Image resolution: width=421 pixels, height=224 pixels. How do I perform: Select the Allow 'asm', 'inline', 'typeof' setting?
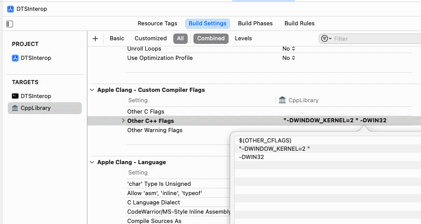tap(164, 193)
